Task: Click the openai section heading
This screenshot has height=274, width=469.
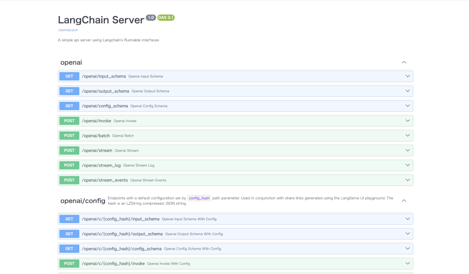Action: coord(71,62)
